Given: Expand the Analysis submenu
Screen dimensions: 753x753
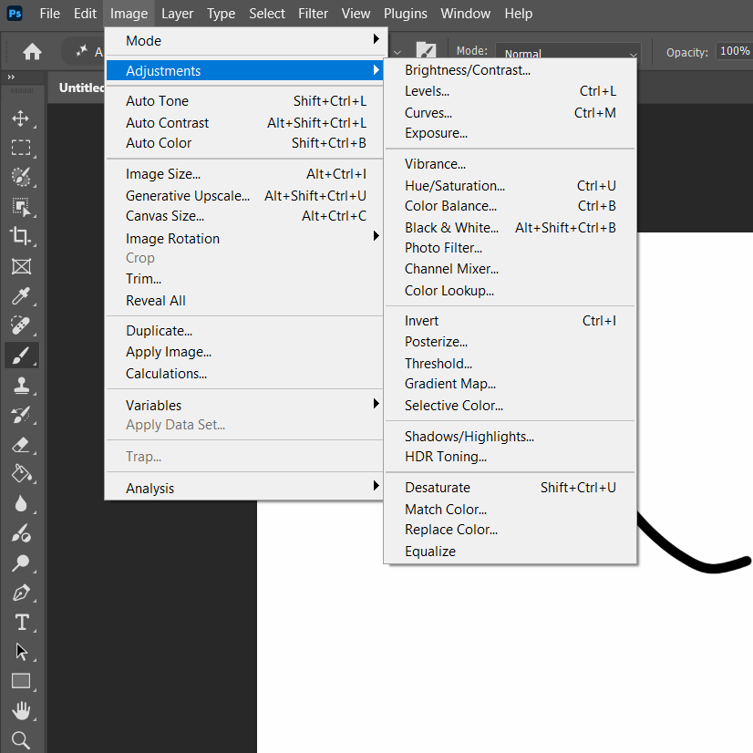Looking at the screenshot, I should 244,488.
